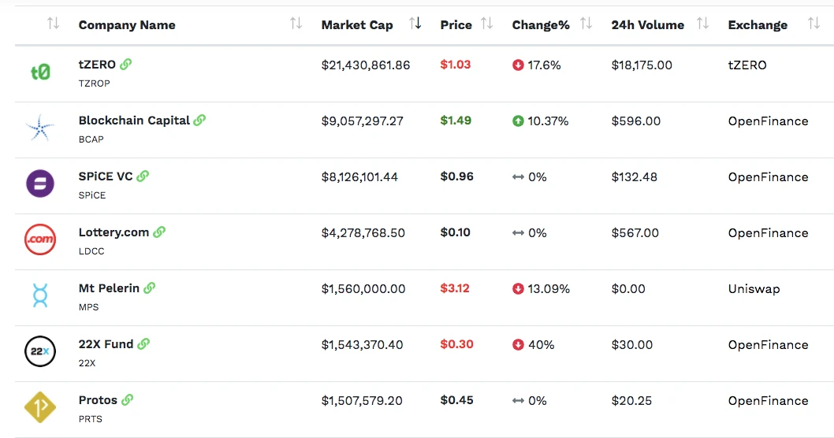Open the link icon next to 22X Fund
This screenshot has height=438, width=834.
(143, 344)
